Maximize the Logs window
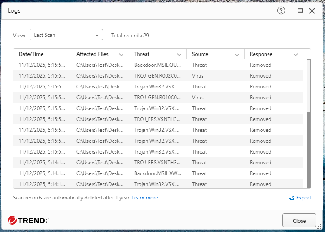Viewport: 325px width, 232px height. coord(300,10)
